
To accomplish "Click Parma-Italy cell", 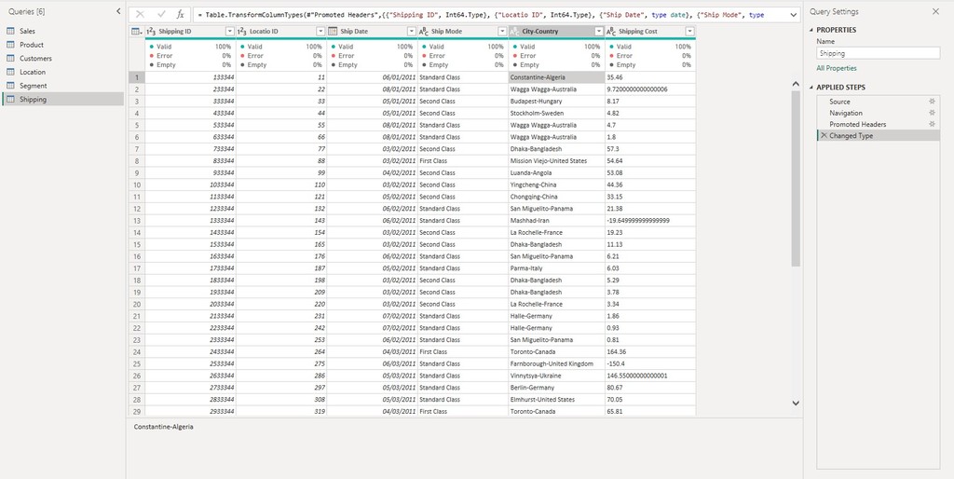I will (x=557, y=268).
